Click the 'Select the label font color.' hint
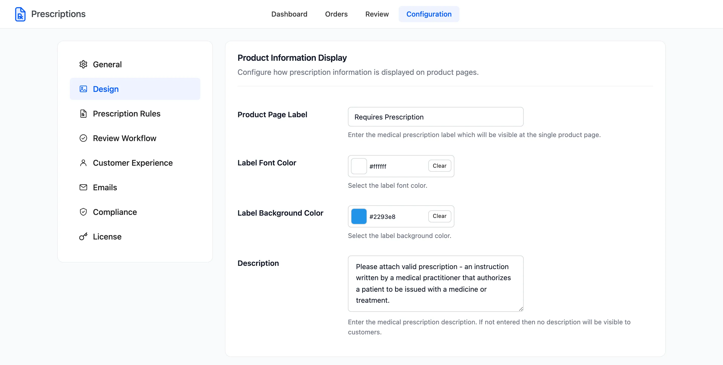The image size is (723, 365). (388, 186)
